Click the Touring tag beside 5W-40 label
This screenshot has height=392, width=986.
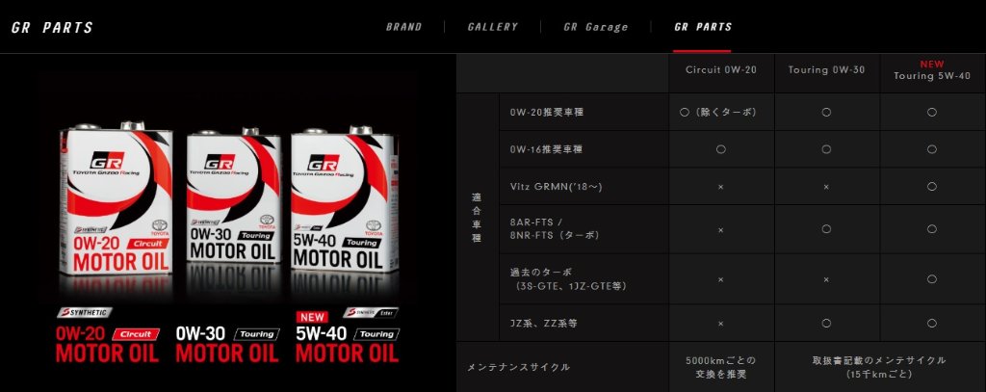point(376,334)
